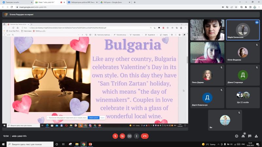Image resolution: width=262 pixels, height=147 pixels.
Task: Click Діана Сторожук participant tile
Action: pos(243,75)
